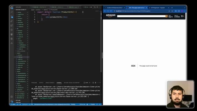Click the Sign in link
The height and width of the screenshot is (111, 197).
pyautogui.click(x=171, y=16)
